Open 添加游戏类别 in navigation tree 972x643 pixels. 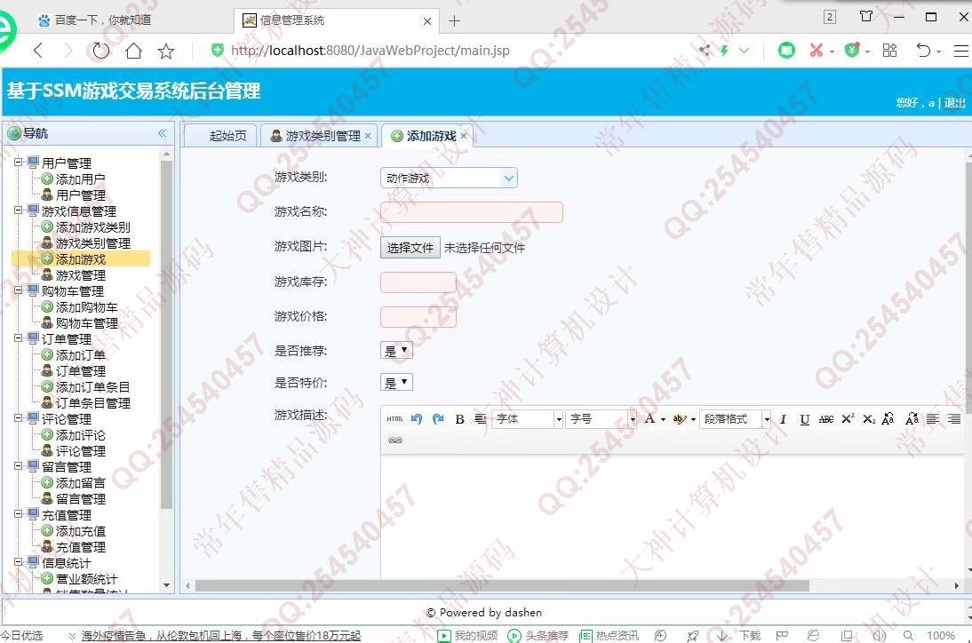pos(93,227)
